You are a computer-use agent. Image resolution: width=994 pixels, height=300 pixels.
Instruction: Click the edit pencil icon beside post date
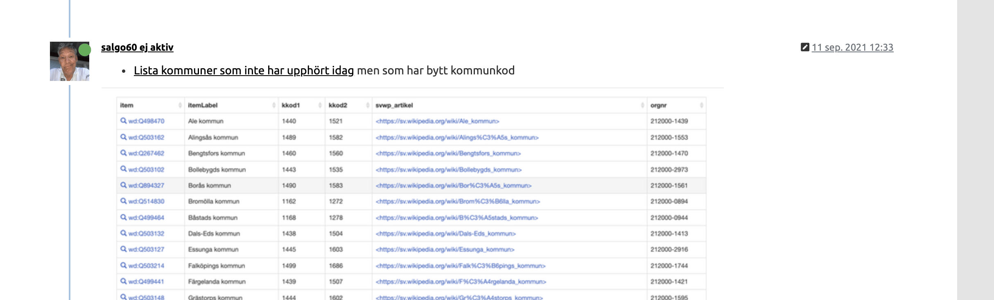click(805, 47)
